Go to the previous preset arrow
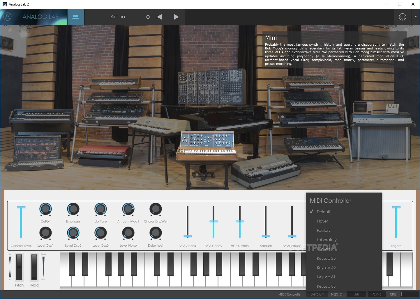The width and height of the screenshot is (420, 299). tap(159, 17)
